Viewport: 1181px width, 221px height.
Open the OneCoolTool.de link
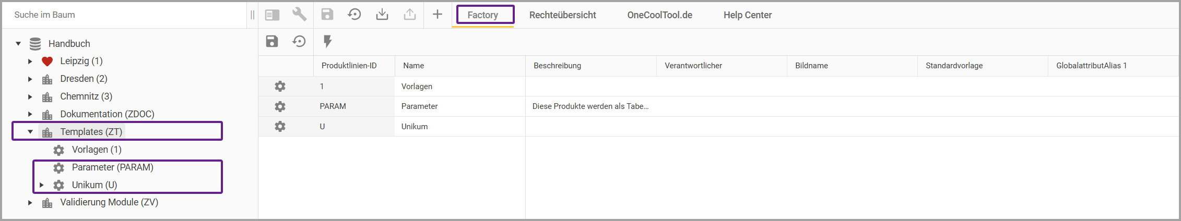point(659,15)
